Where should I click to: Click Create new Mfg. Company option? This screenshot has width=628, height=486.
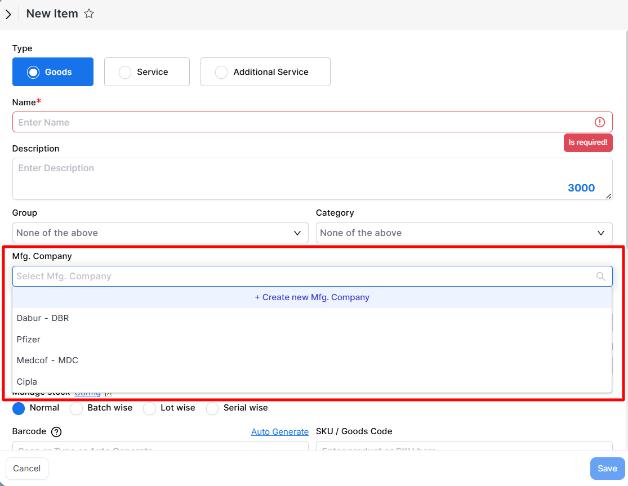[x=312, y=297]
